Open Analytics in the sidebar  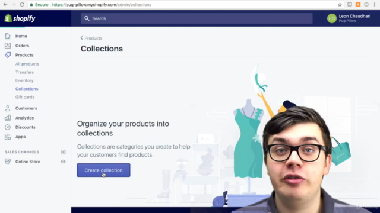[x=24, y=118]
